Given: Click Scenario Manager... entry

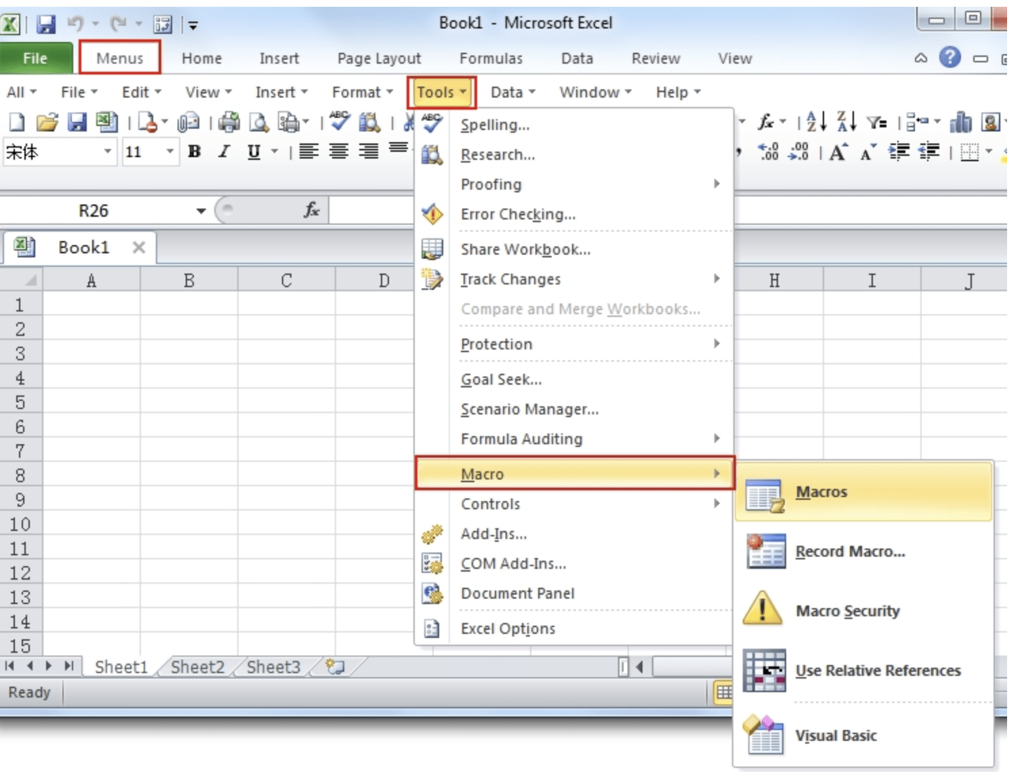Looking at the screenshot, I should pyautogui.click(x=574, y=409).
